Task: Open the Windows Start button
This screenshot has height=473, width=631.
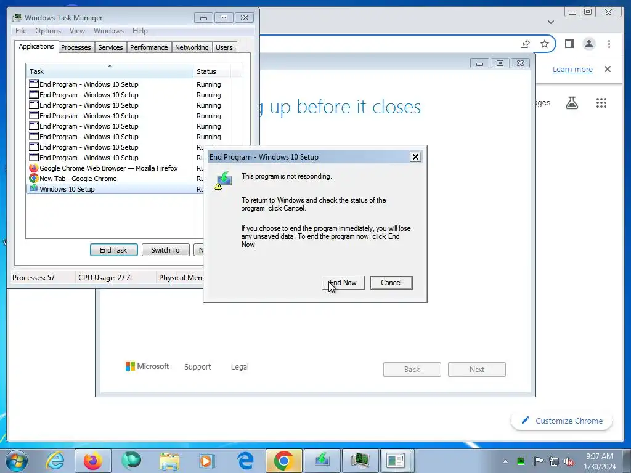Action: (x=16, y=461)
